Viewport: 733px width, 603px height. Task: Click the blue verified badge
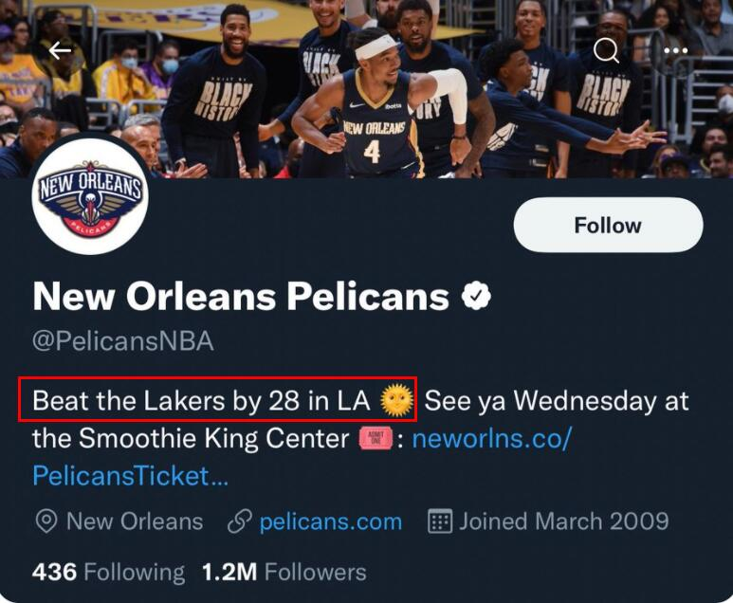(476, 298)
